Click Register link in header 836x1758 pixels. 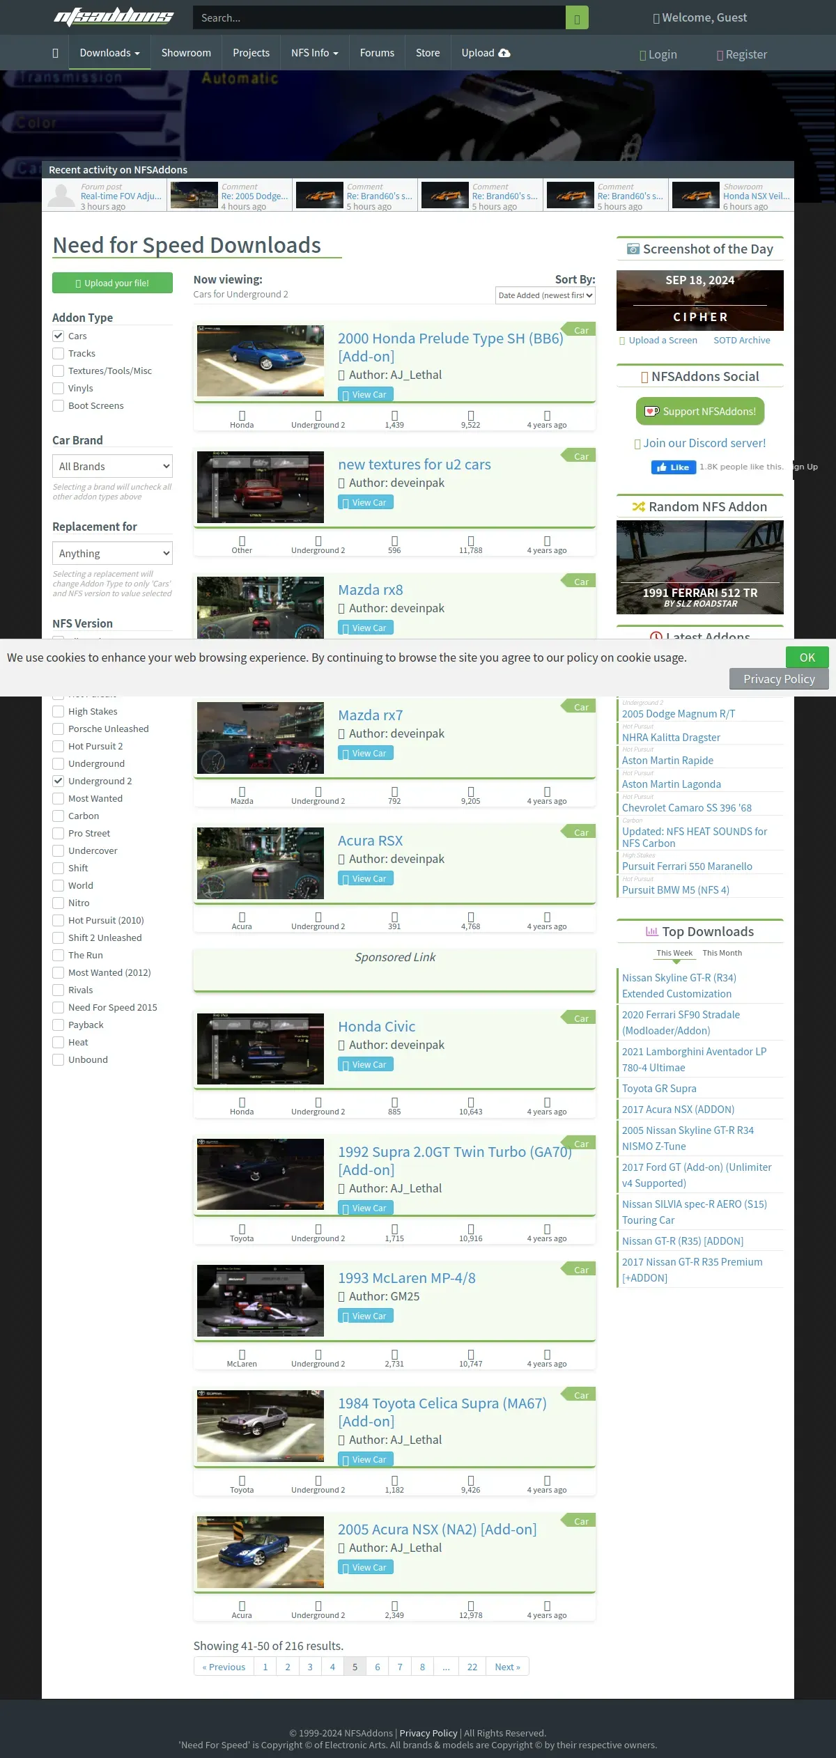pos(742,54)
